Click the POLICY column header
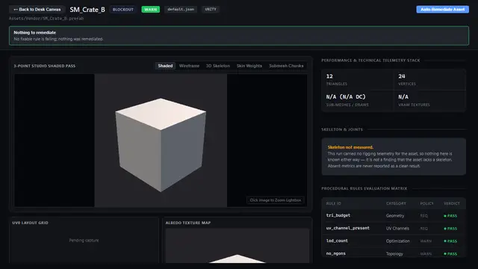Viewport: 478px width, 269px height. pyautogui.click(x=426, y=203)
